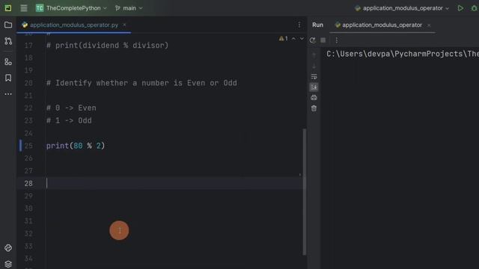Open the main branch dropdown
The width and height of the screenshot is (479, 269).
(129, 8)
